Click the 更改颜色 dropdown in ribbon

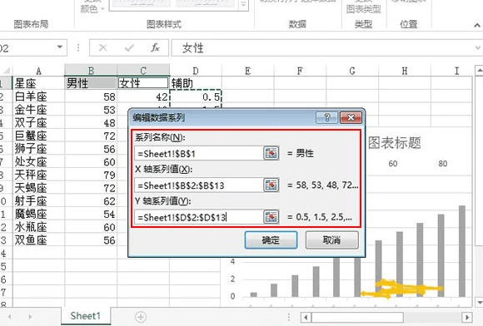tap(92, 7)
